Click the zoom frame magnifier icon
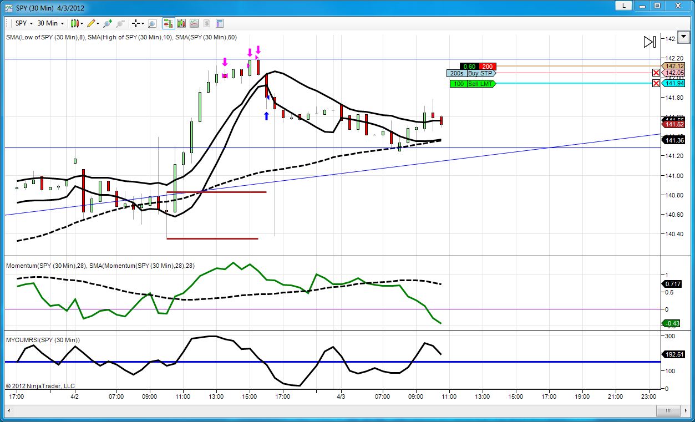695x422 pixels. (152, 23)
